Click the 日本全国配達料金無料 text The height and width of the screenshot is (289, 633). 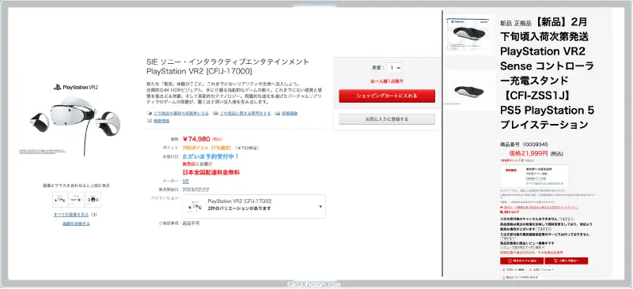(210, 172)
